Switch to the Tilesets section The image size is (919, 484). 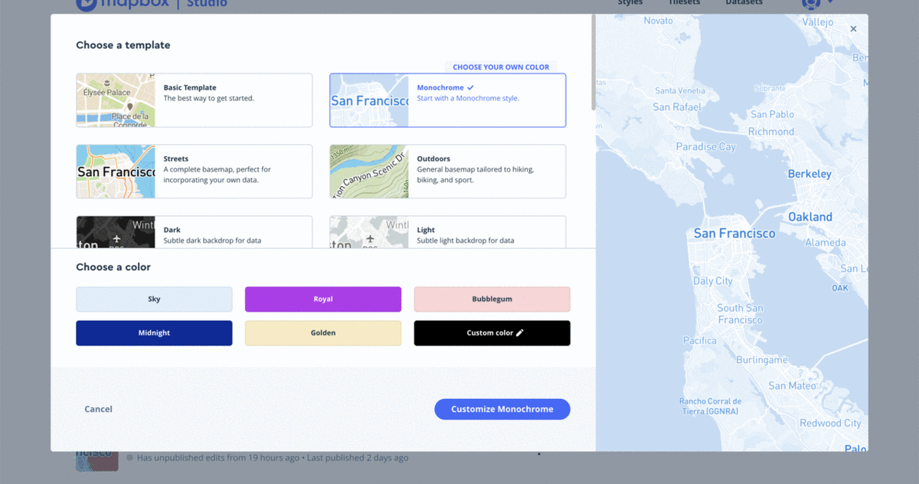tap(684, 3)
